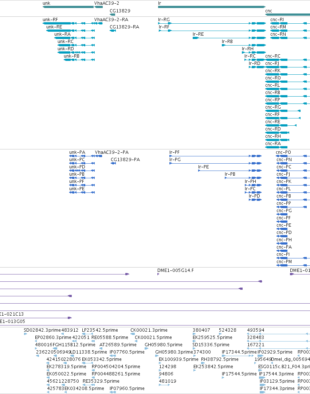This screenshot has height=394, width=310.
Task: Select protein unk-PD
Action: click(77, 167)
